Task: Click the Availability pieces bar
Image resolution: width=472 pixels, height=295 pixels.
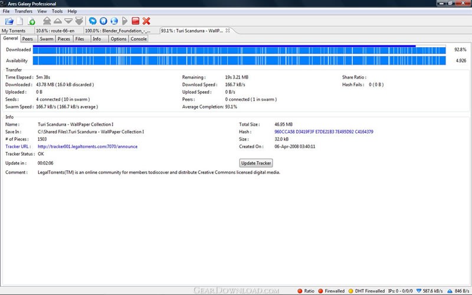Action: click(x=240, y=61)
